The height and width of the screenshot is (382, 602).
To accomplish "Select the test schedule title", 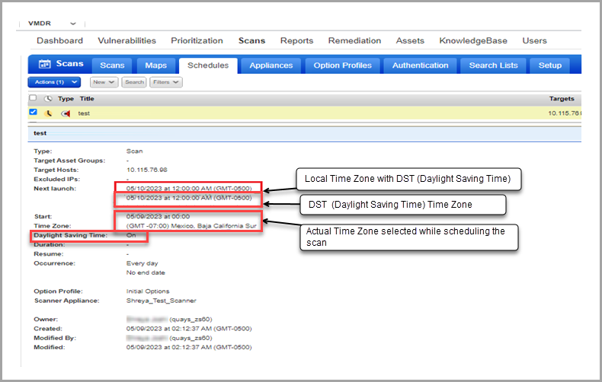I will coord(84,113).
